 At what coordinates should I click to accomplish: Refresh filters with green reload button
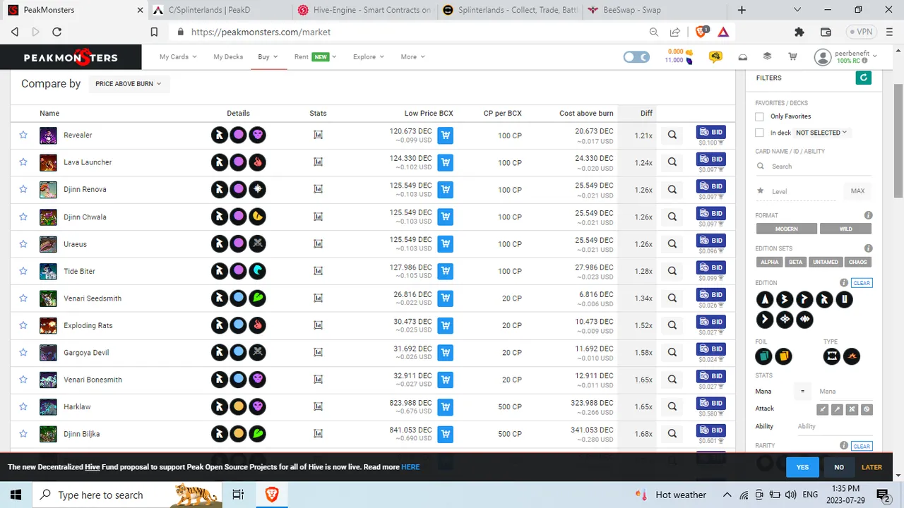point(863,78)
